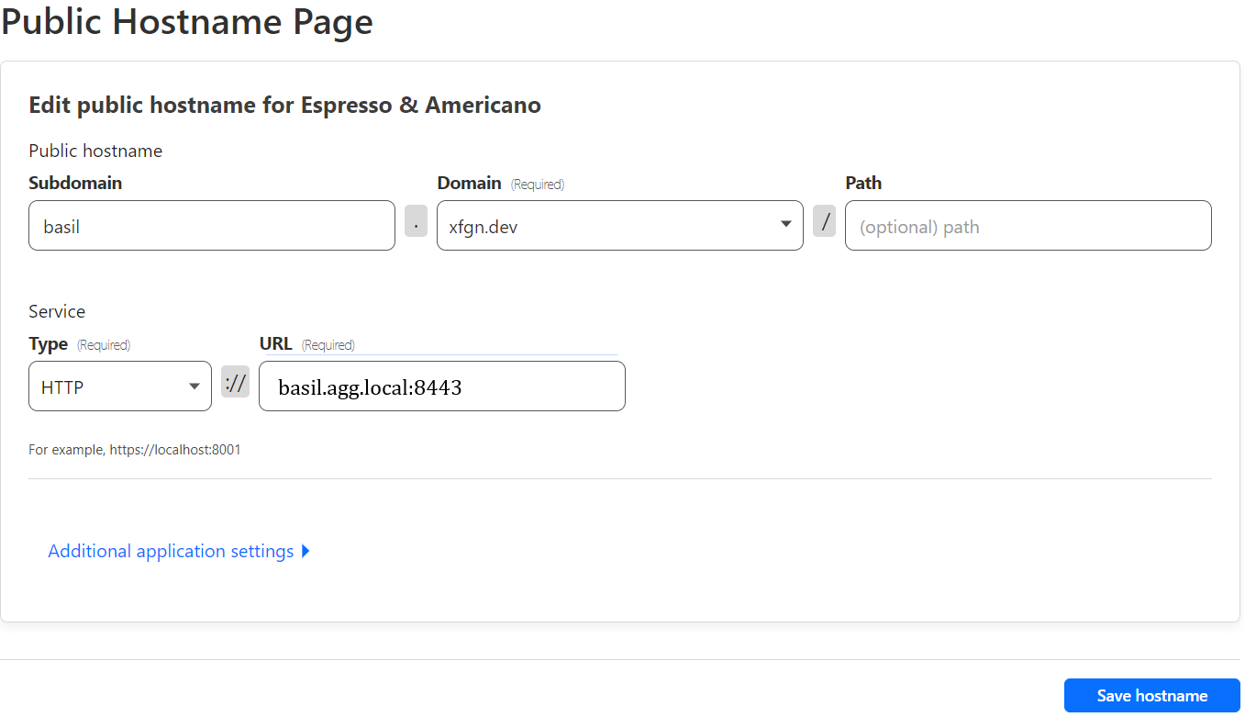Click the URL field with basil.agg.local:8443

coord(441,387)
